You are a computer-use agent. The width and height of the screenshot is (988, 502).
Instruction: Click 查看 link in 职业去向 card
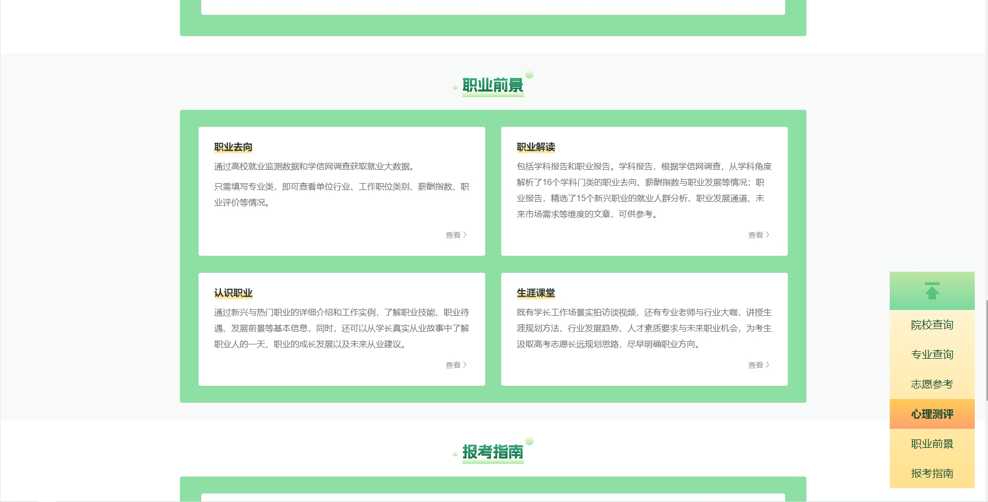(456, 235)
